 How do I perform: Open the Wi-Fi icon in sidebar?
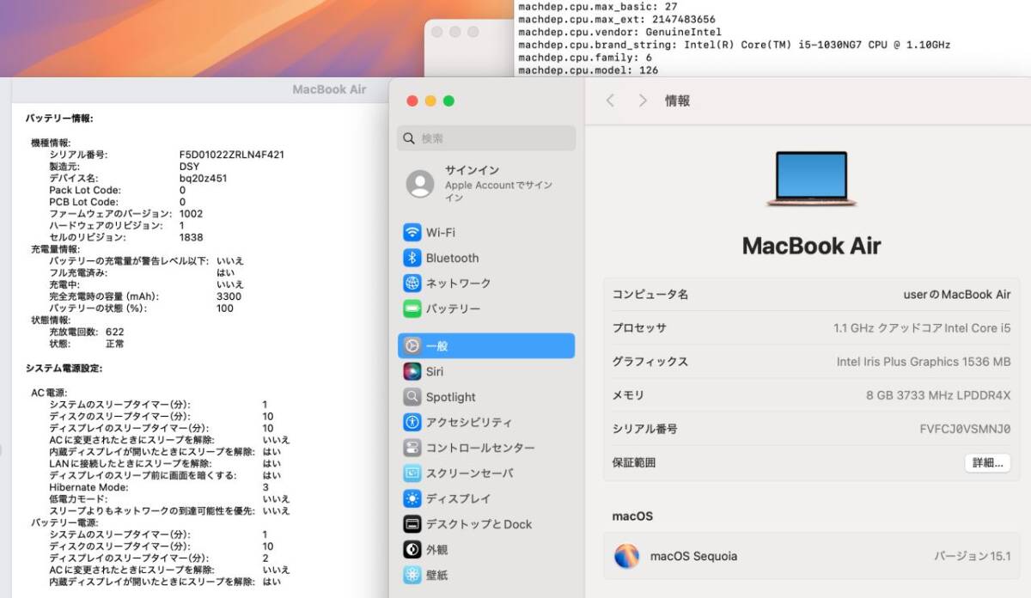412,233
